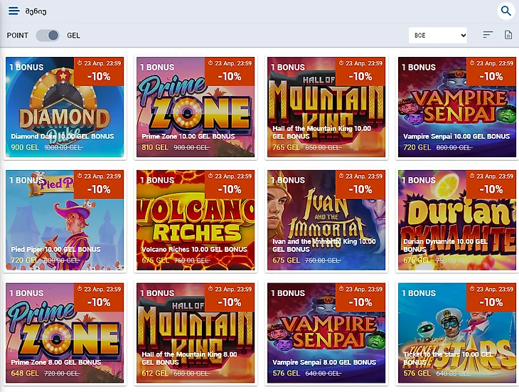Screen dimensions: 519x392
Task: Open Vampire Senpai 10.00 GEL bonus card
Action: (456, 107)
